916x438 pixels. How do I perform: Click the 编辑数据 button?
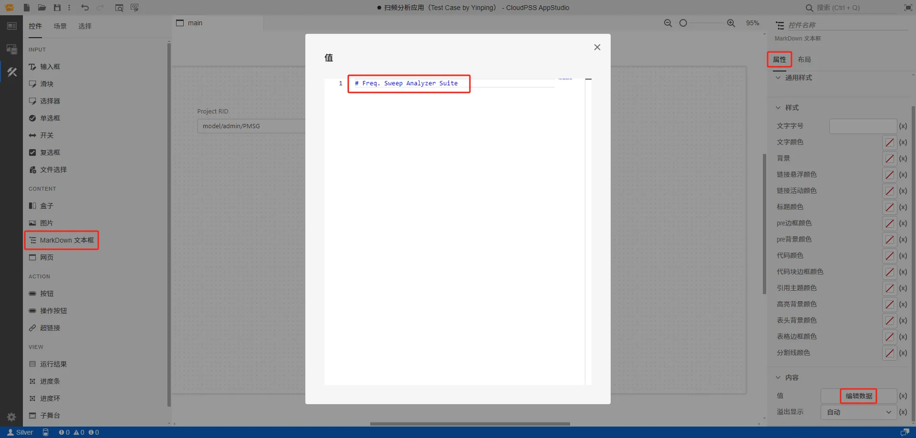coord(859,396)
